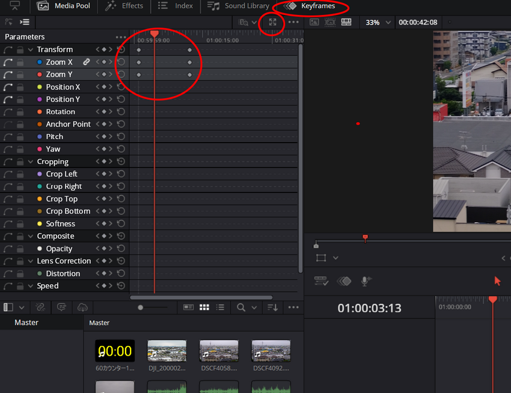Viewport: 511px width, 393px height.
Task: Add keyframe diamond for Crop Top
Action: point(104,199)
